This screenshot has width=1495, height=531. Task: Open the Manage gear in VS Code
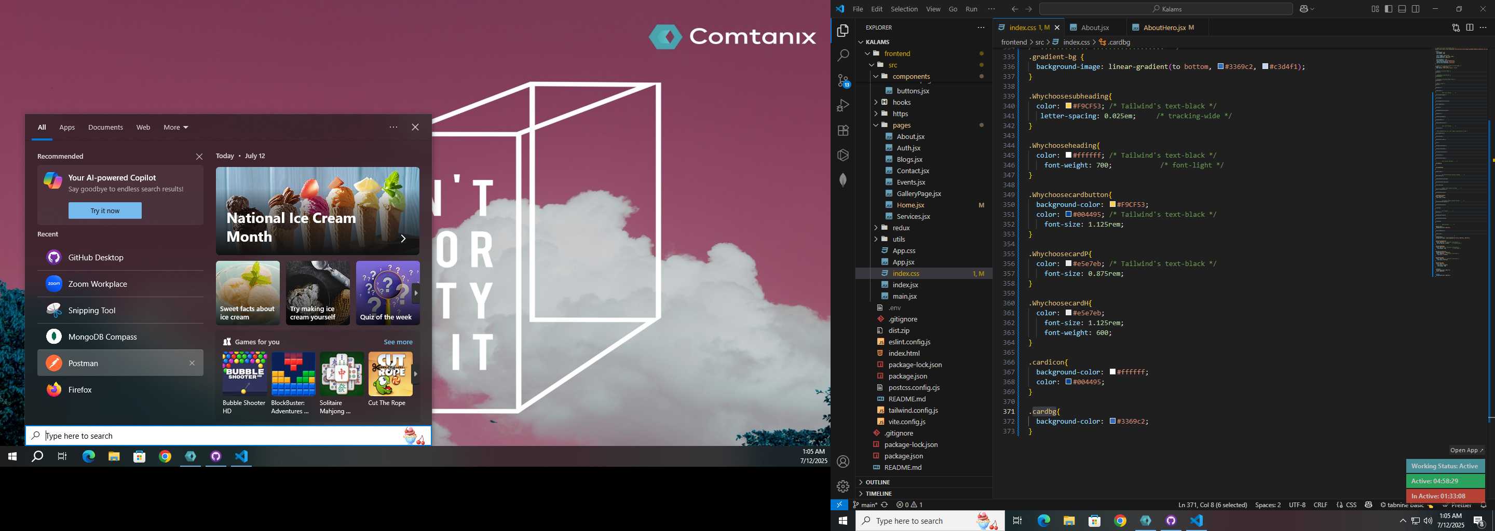click(x=843, y=486)
